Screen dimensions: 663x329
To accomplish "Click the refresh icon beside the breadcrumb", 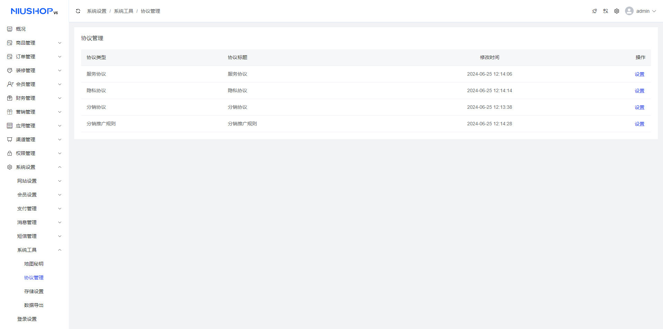I will (x=78, y=11).
